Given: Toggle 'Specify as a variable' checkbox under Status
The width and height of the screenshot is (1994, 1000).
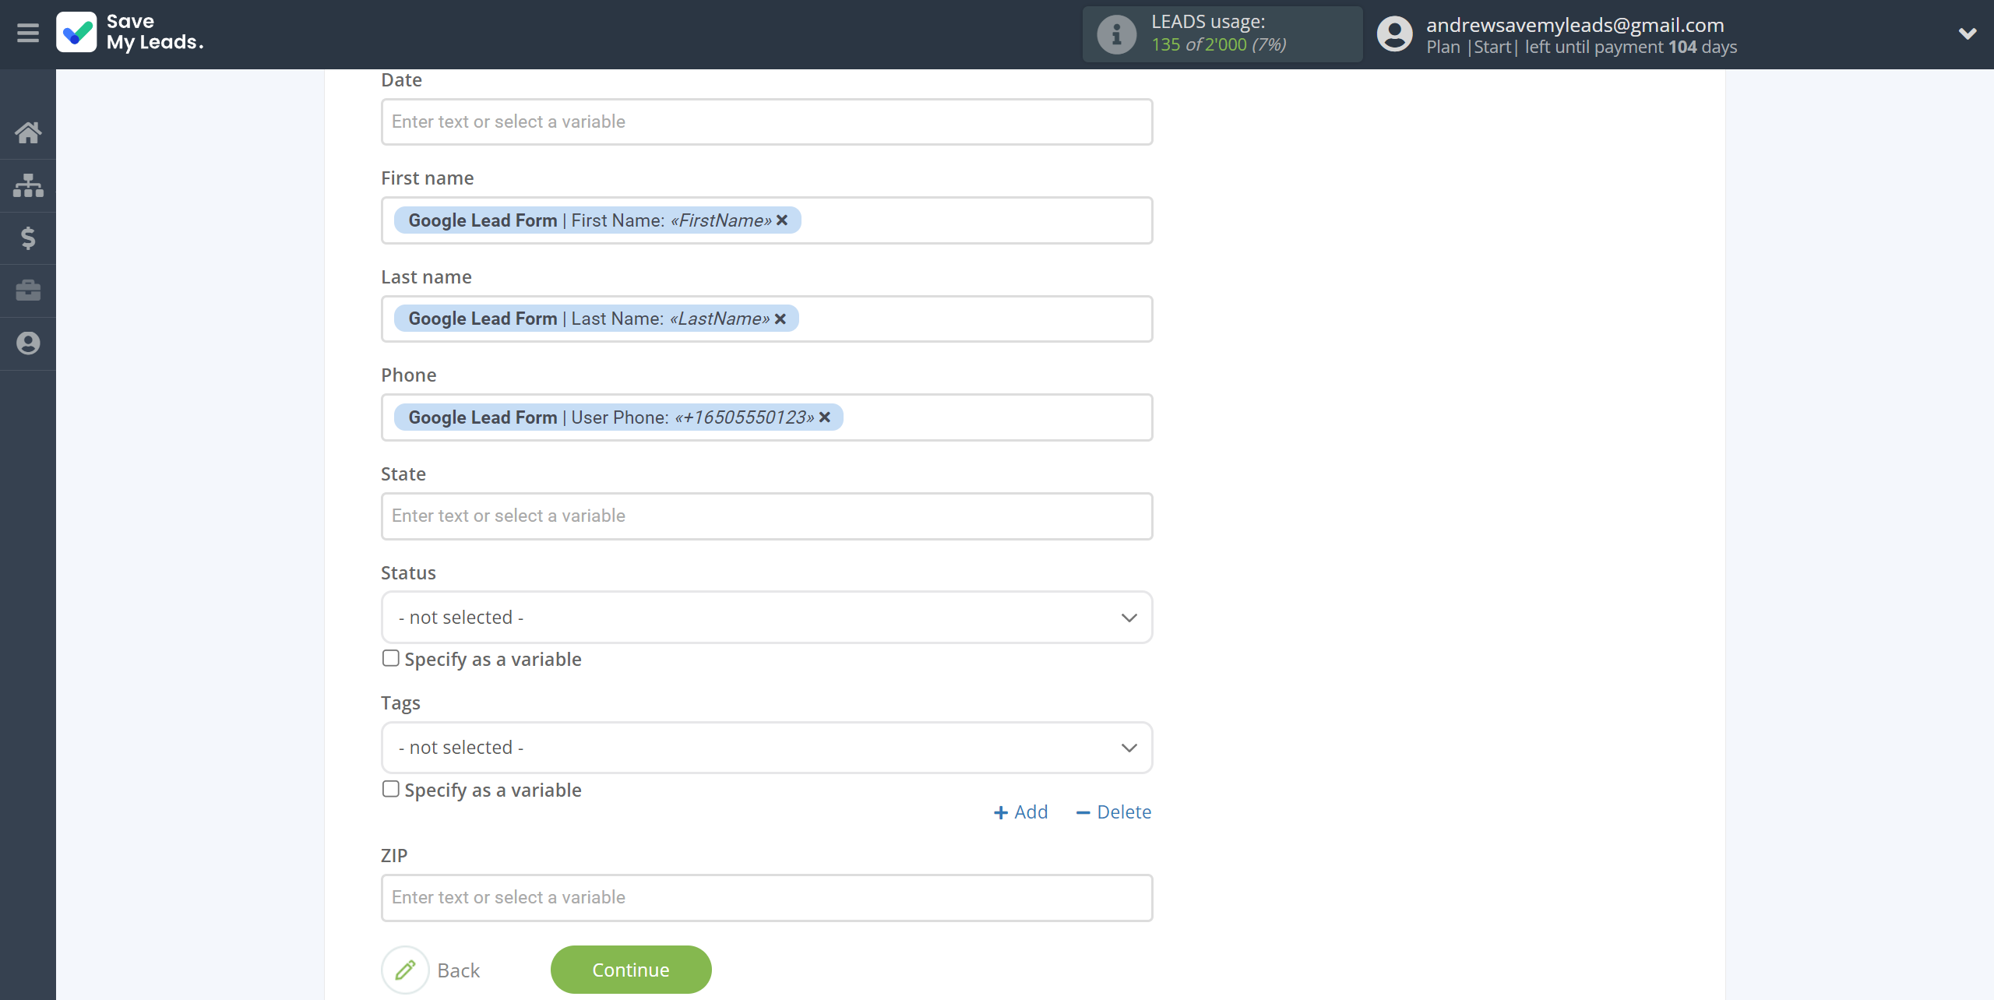Looking at the screenshot, I should [x=389, y=658].
